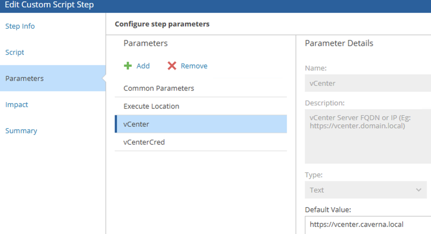431x234 pixels.
Task: Click the red X Remove icon
Action: click(x=172, y=66)
